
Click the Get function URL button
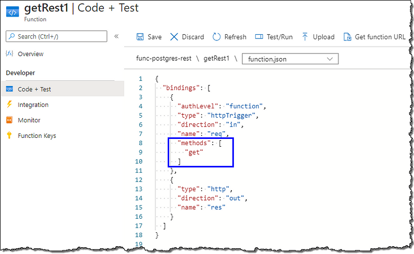pyautogui.click(x=379, y=37)
